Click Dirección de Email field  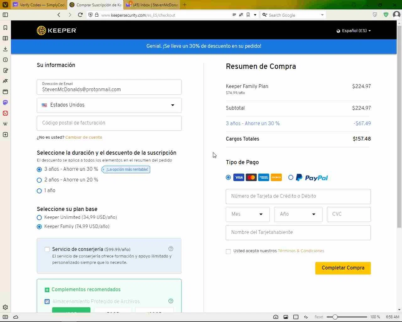(109, 87)
